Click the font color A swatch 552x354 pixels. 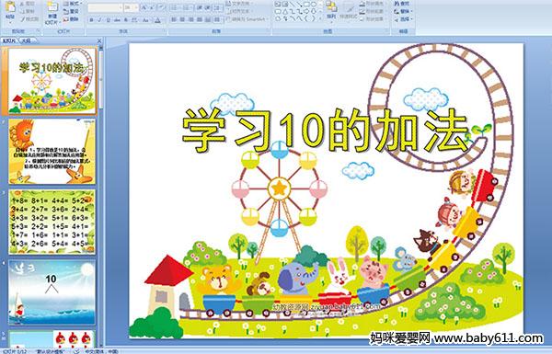point(157,20)
